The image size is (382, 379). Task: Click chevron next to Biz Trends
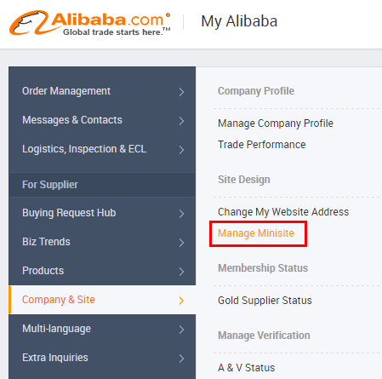pyautogui.click(x=181, y=243)
